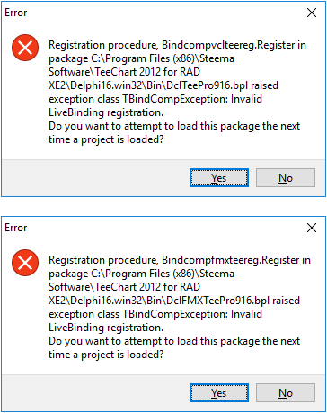Close the DclFMXTeePro916.bpl error dialog

pyautogui.click(x=312, y=228)
